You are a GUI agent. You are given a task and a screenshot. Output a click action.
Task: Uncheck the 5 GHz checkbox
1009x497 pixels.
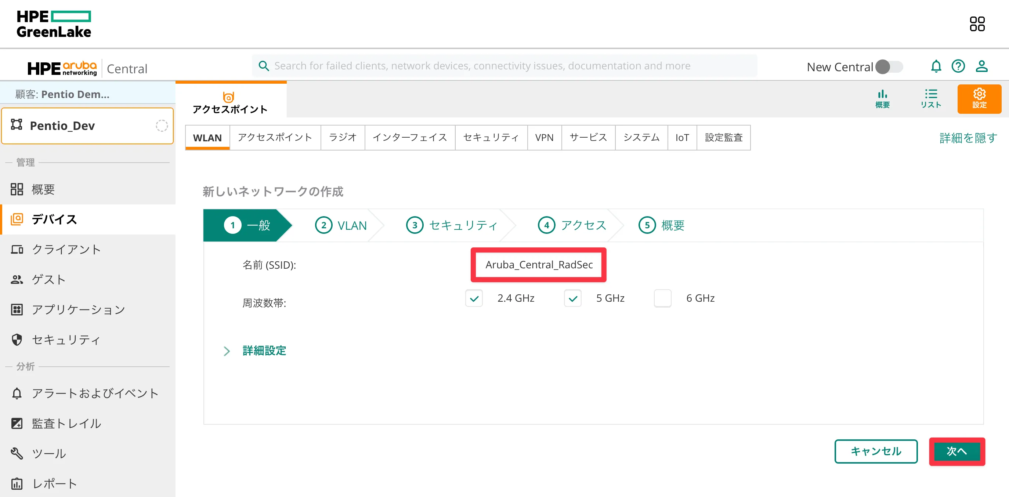pos(573,298)
